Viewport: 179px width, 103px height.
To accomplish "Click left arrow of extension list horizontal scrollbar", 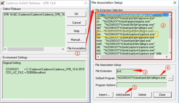I will 98,57.
